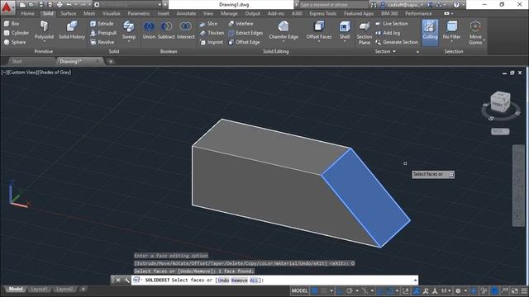Open the Chamfer Edge flyout arrow
The width and height of the screenshot is (529, 297).
coord(284,42)
